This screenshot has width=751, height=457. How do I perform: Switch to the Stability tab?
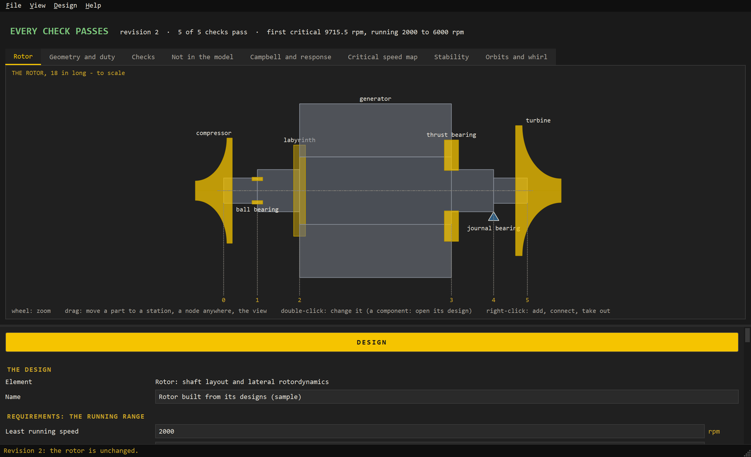[x=451, y=57]
